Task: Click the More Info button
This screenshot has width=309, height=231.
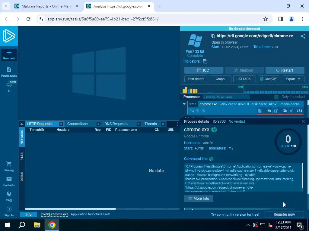Action: tap(199, 199)
